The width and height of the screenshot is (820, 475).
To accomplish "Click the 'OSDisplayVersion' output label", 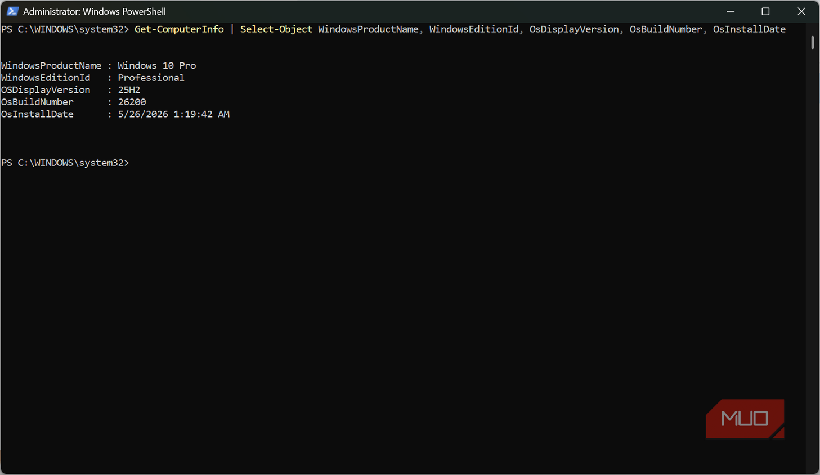I will coord(46,90).
